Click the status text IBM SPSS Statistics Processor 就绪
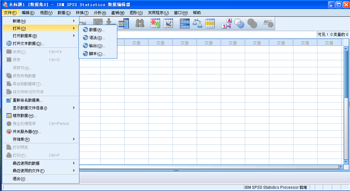 pos(276,187)
